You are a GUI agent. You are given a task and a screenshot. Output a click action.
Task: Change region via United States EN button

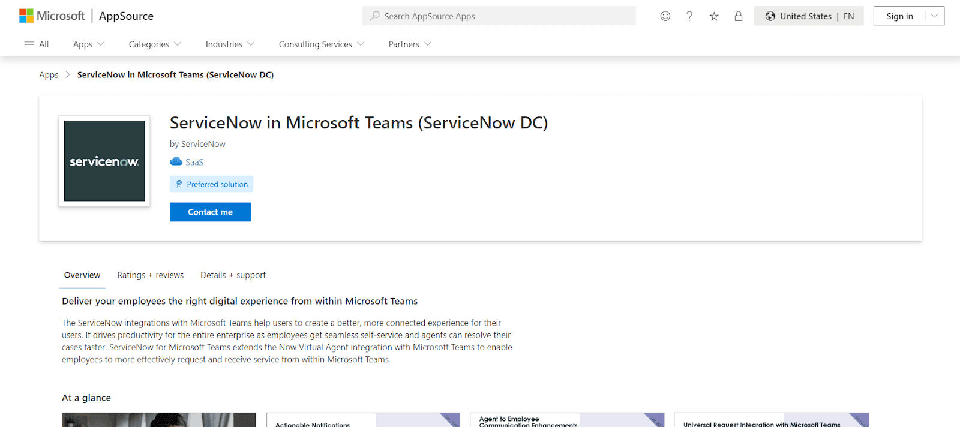coord(809,16)
